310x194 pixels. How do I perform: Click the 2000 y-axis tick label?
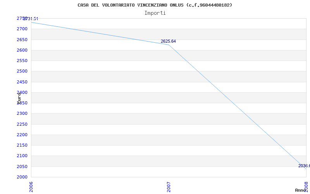(22, 177)
